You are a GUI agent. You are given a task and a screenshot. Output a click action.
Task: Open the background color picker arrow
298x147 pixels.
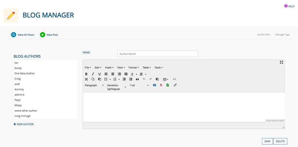click(146, 74)
